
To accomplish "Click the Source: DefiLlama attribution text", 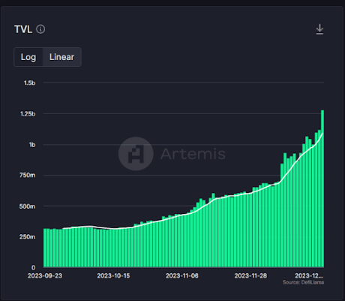I will tap(303, 282).
